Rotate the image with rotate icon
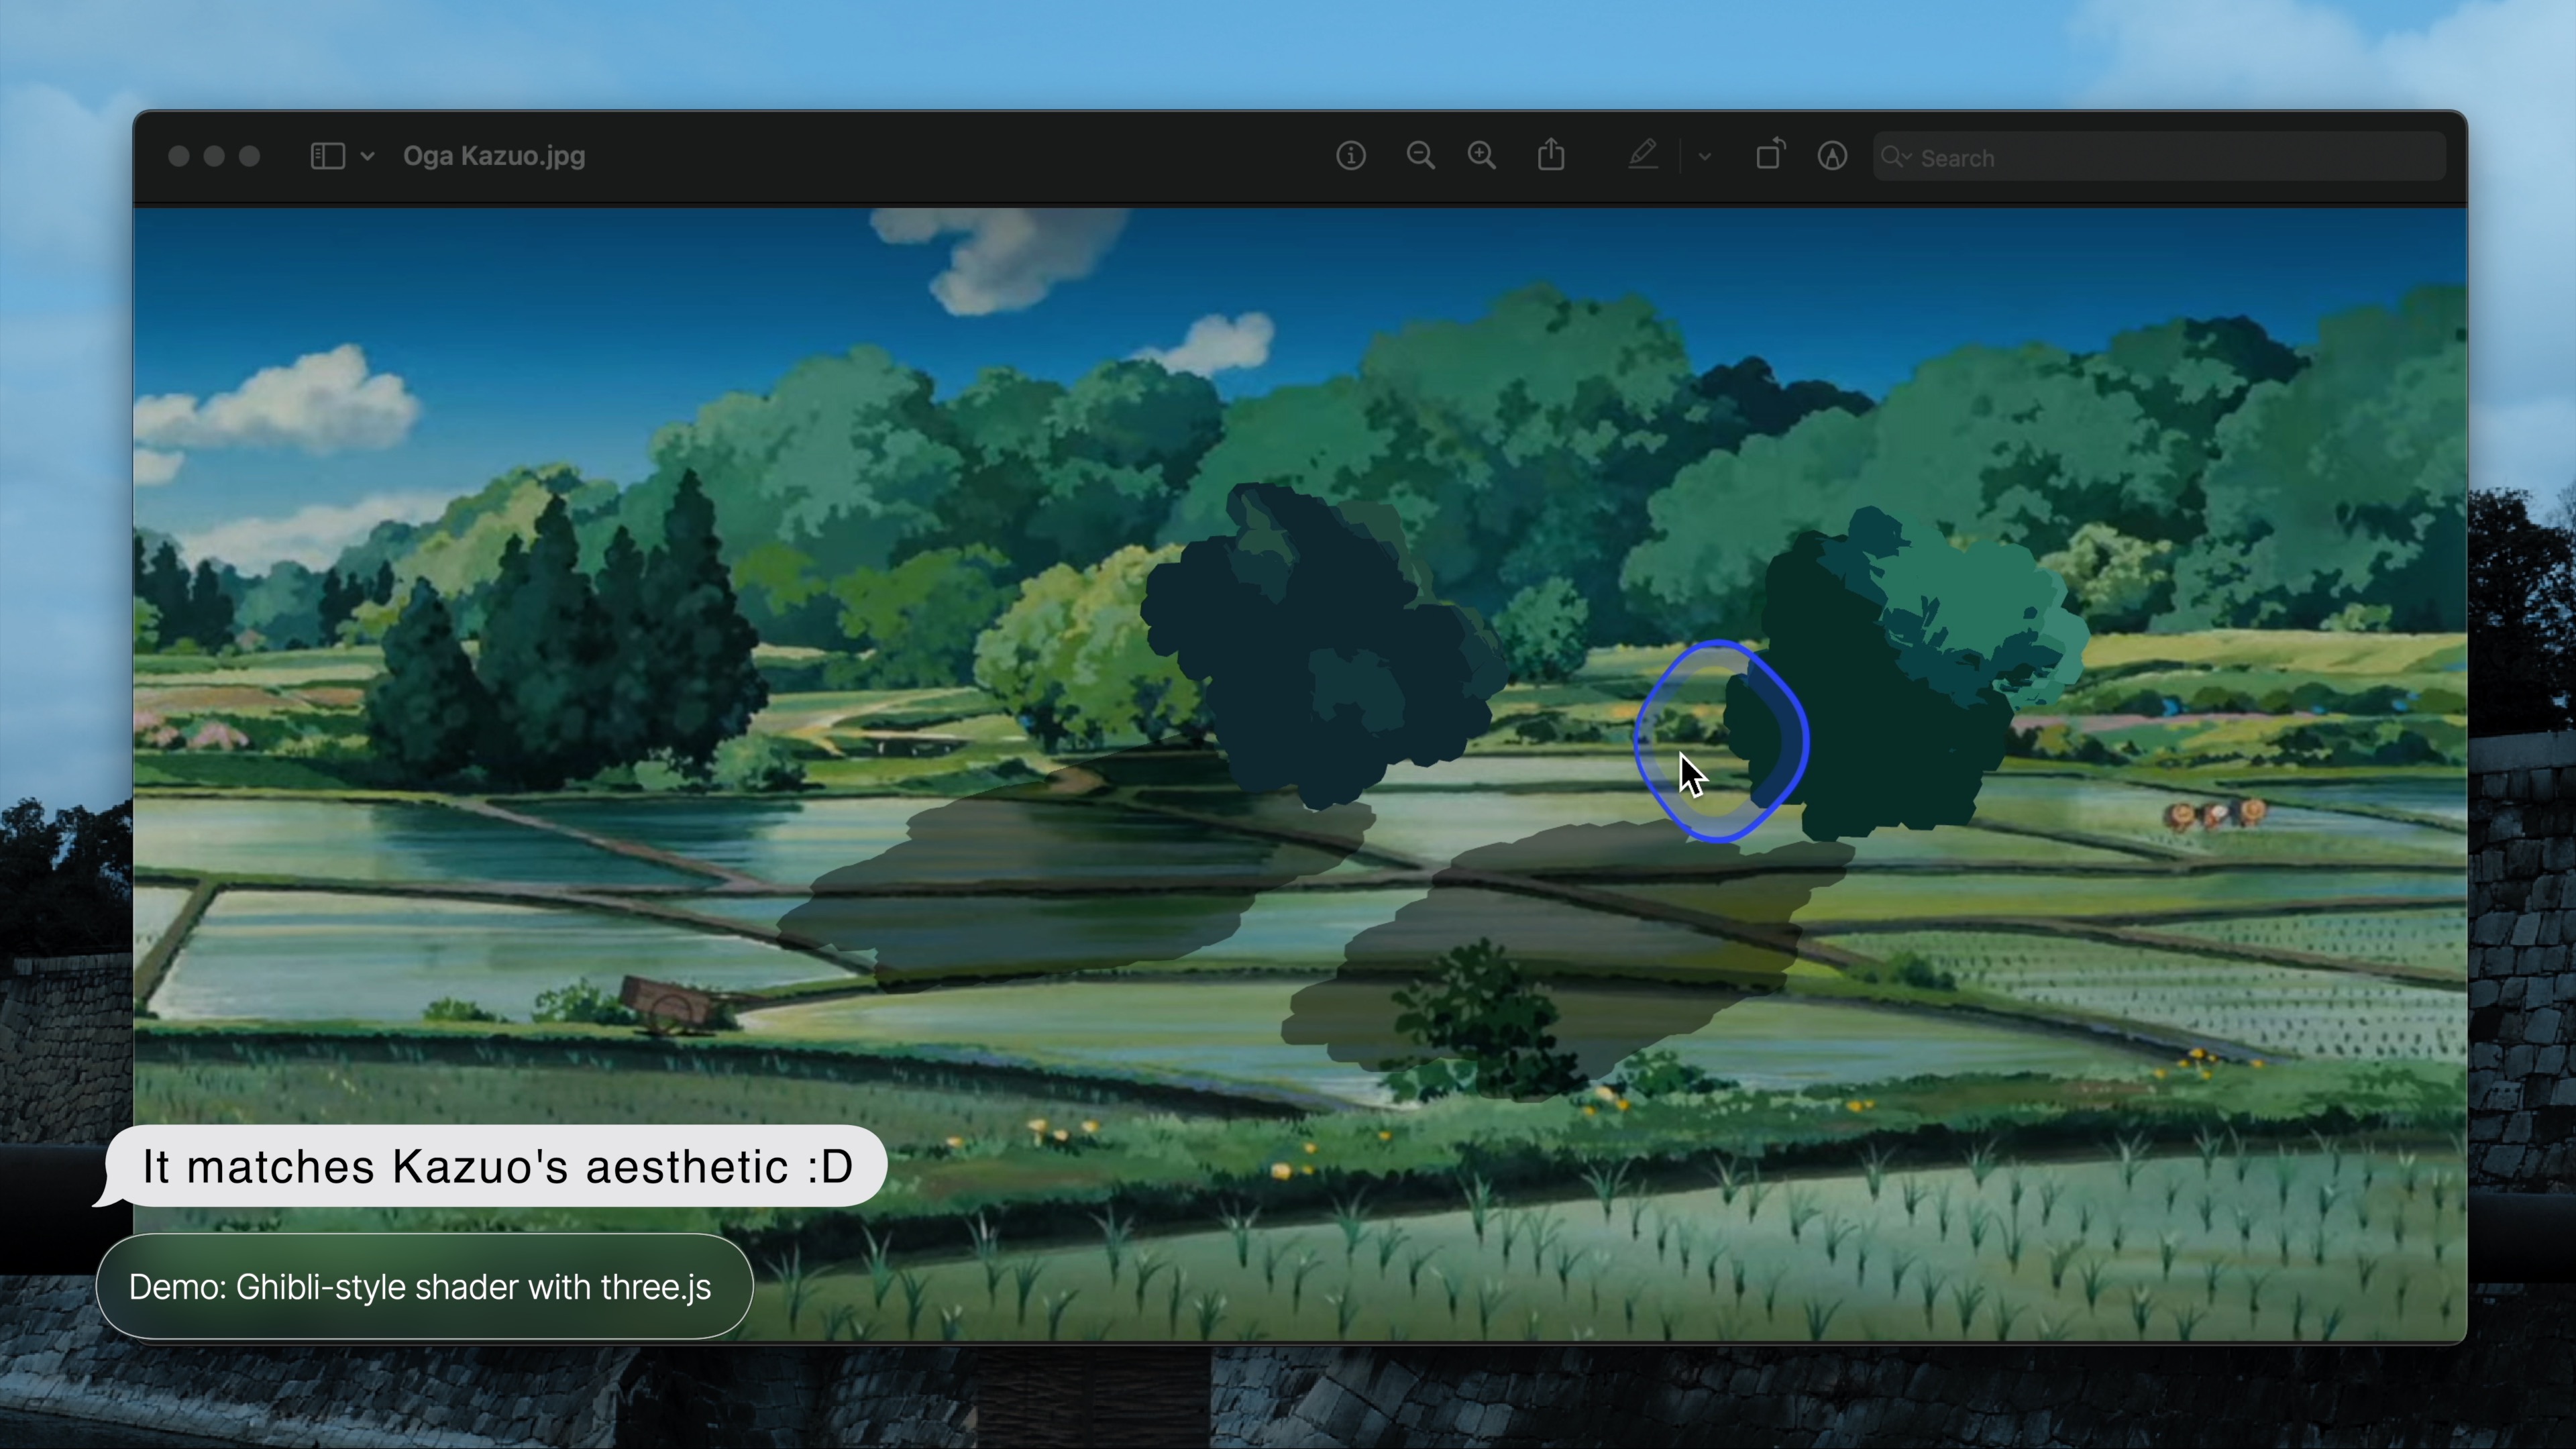 click(1770, 155)
